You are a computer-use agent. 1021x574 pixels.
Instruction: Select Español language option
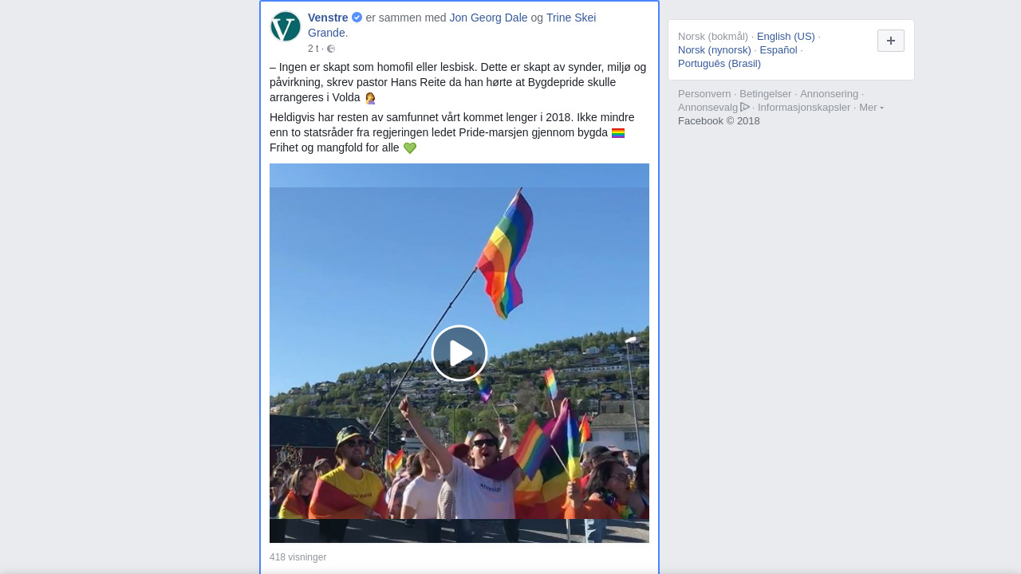coord(779,50)
